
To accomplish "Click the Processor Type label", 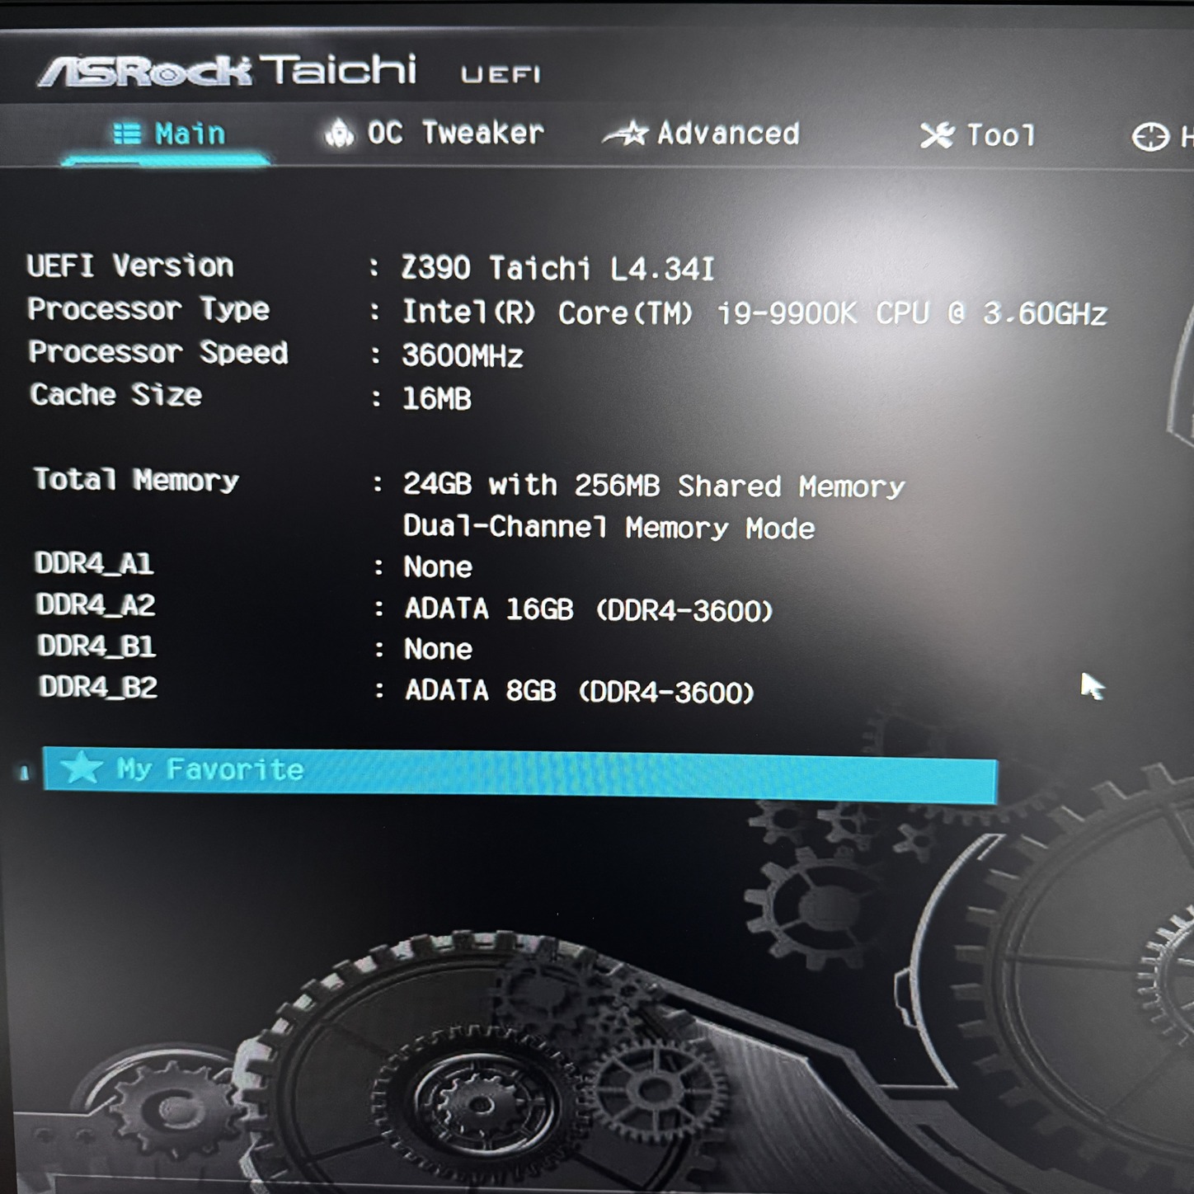I will [148, 309].
